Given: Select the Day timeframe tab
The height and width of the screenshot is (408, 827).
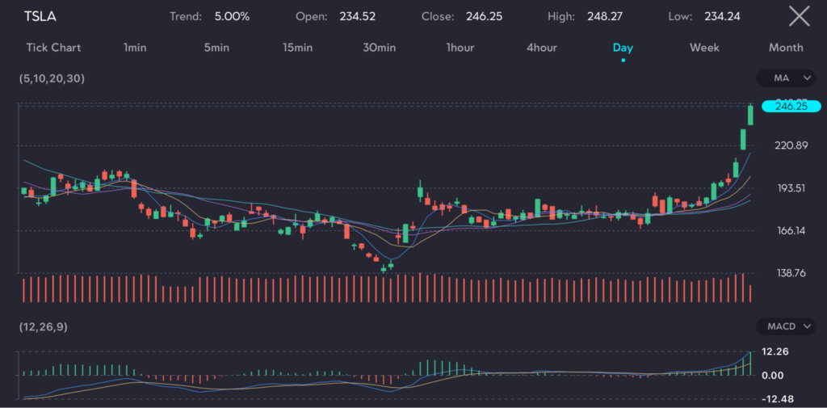Looking at the screenshot, I should click(x=623, y=48).
